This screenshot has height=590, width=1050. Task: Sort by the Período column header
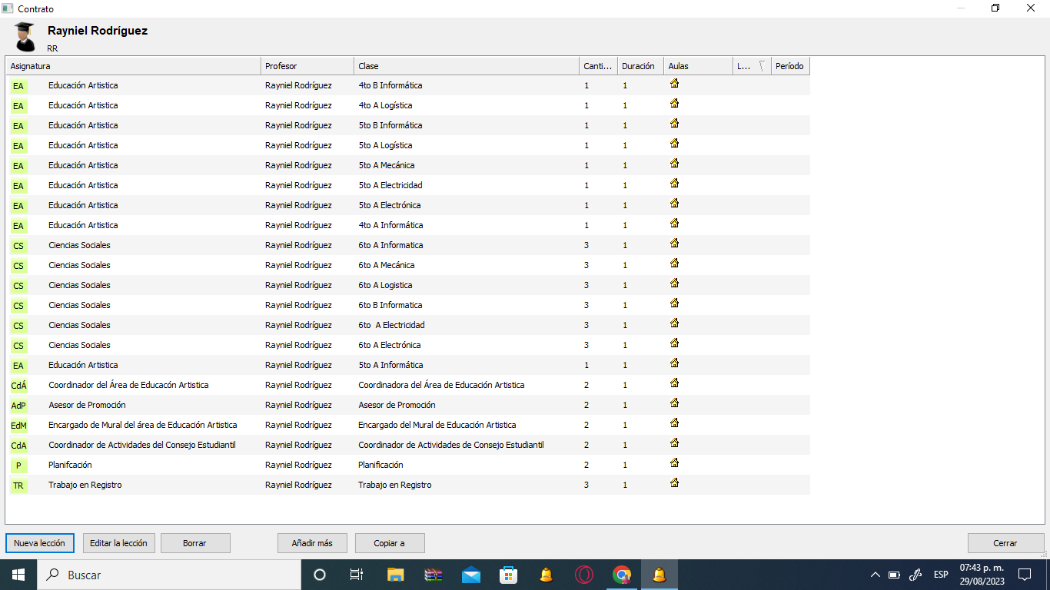click(790, 66)
